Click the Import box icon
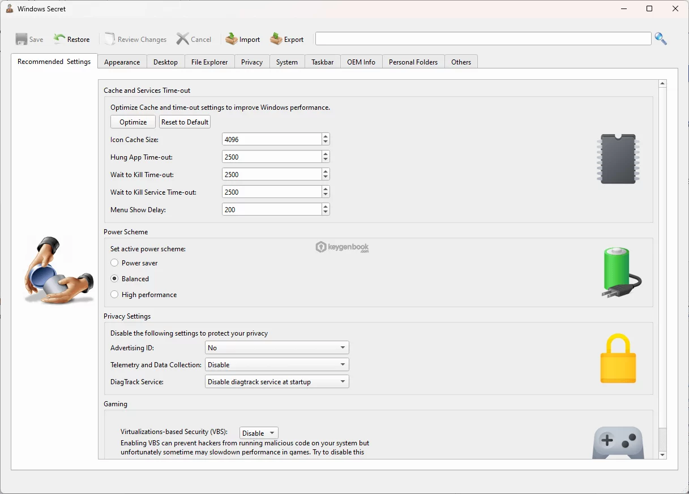This screenshot has height=494, width=689. click(232, 39)
